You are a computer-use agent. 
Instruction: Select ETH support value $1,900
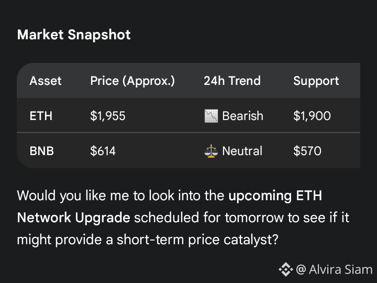pyautogui.click(x=312, y=116)
